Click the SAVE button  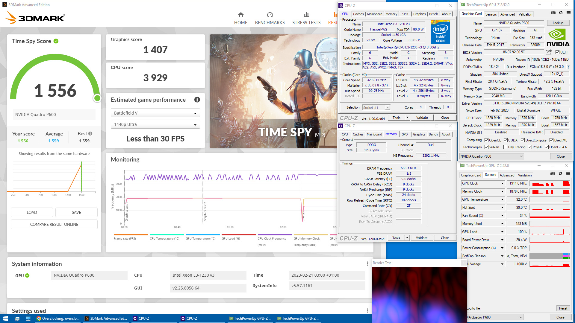(x=76, y=212)
